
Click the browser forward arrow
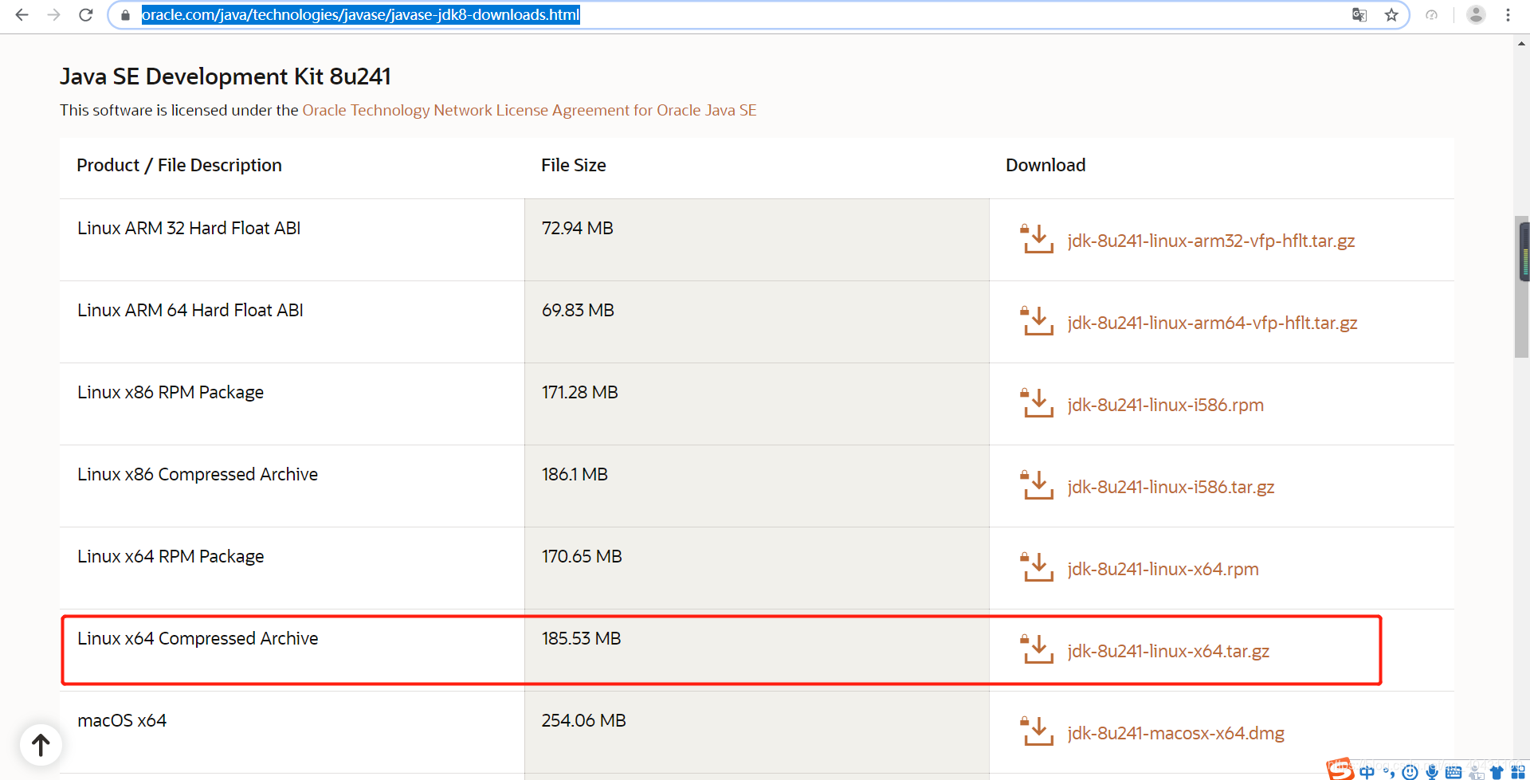pyautogui.click(x=54, y=14)
